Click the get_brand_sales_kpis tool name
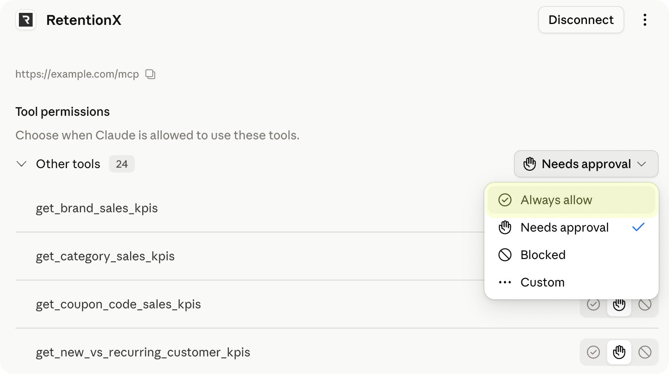This screenshot has height=374, width=669. (x=97, y=208)
